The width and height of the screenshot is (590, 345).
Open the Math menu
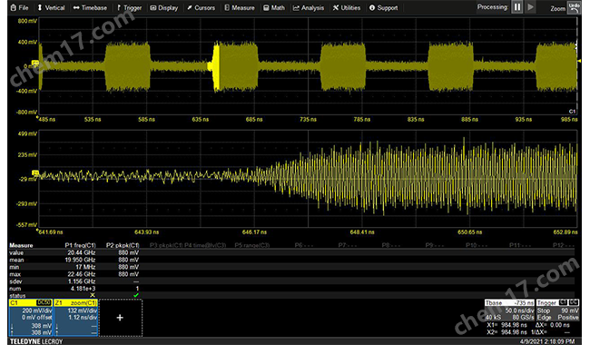click(274, 7)
